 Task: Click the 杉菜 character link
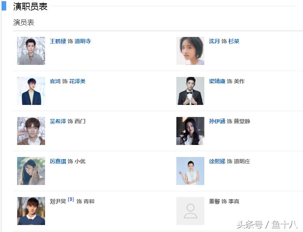pos(234,41)
